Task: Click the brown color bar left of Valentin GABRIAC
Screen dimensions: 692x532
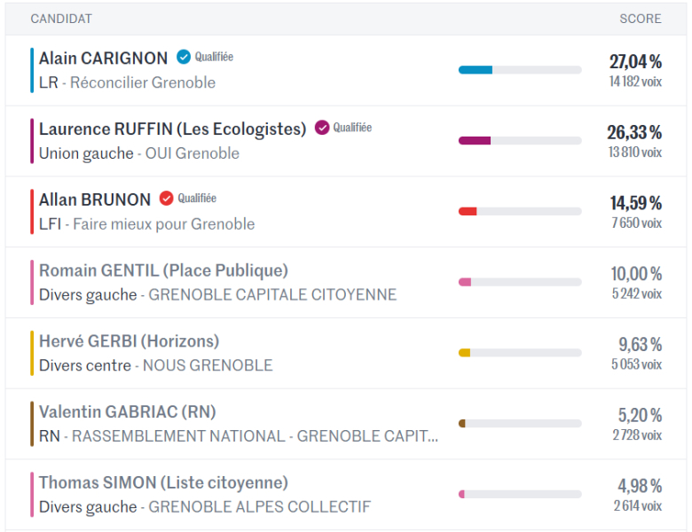Action: click(32, 424)
